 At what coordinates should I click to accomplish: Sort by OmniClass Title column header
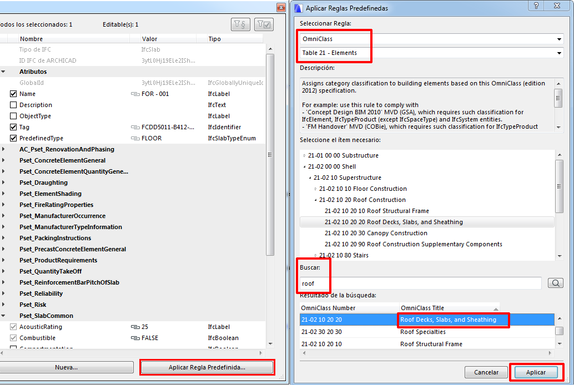click(x=449, y=308)
